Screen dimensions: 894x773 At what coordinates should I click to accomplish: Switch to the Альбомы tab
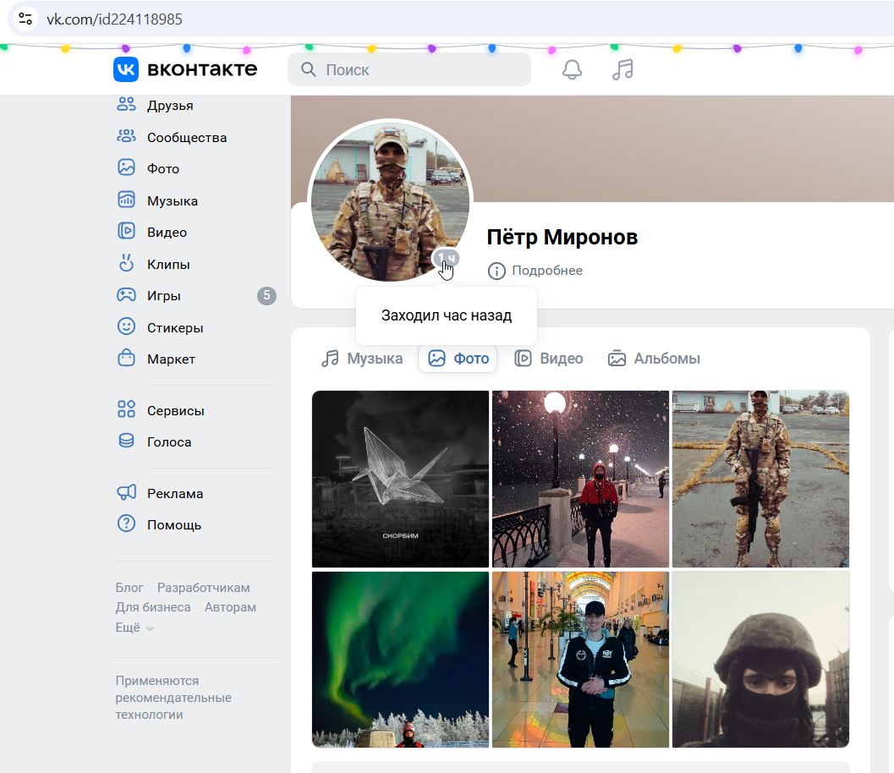[x=654, y=358]
